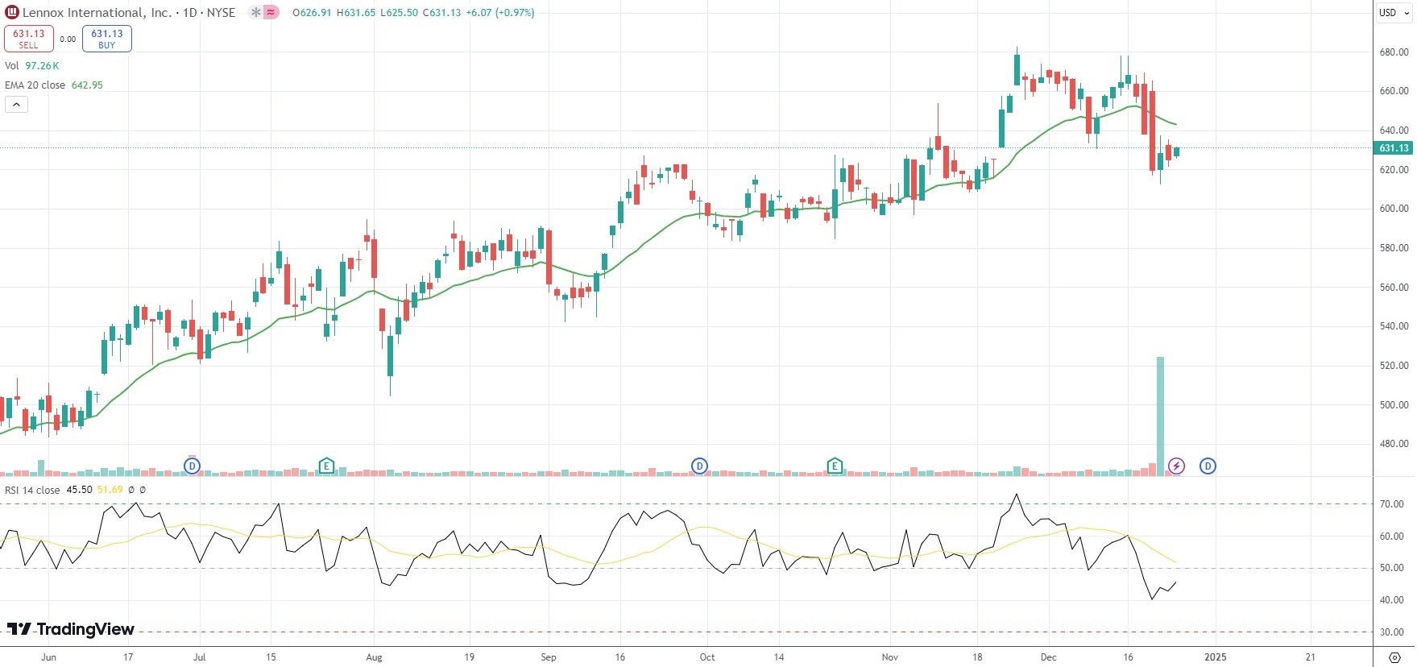The width and height of the screenshot is (1417, 667).
Task: Click the 0.00 spread between Sell and Buy
Action: pyautogui.click(x=68, y=39)
